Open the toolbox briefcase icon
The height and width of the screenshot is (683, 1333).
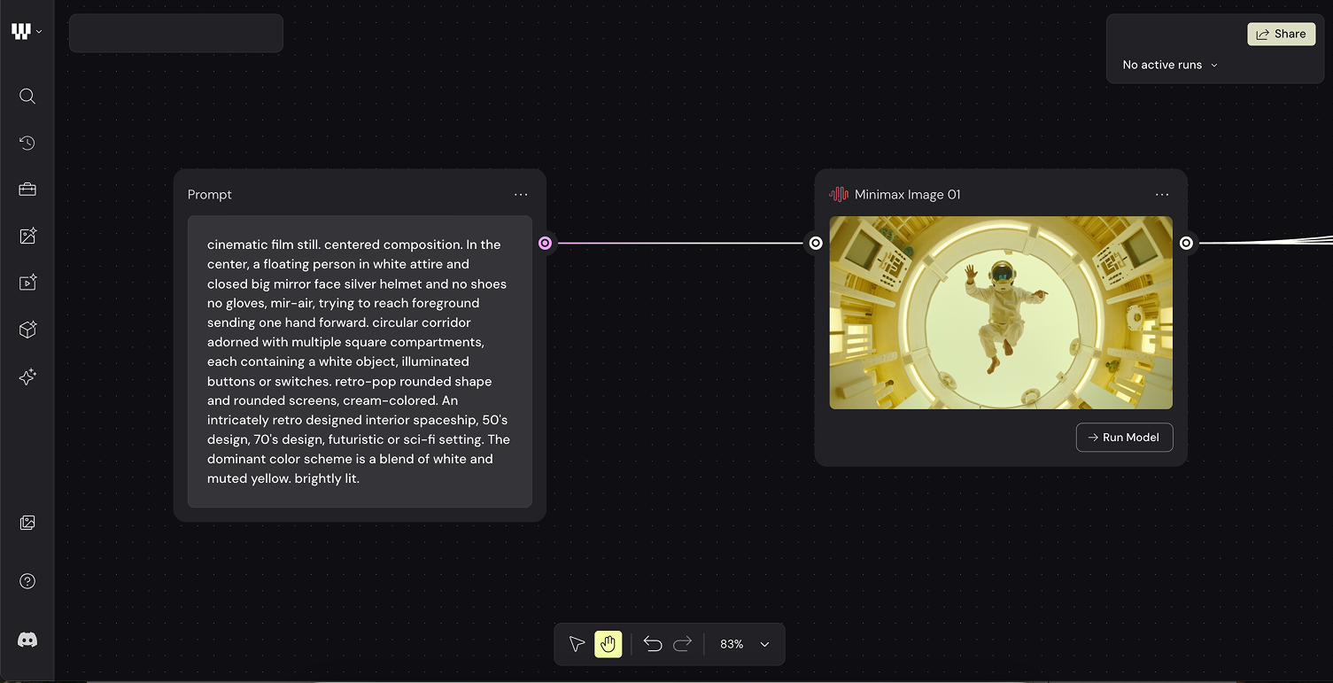click(27, 190)
